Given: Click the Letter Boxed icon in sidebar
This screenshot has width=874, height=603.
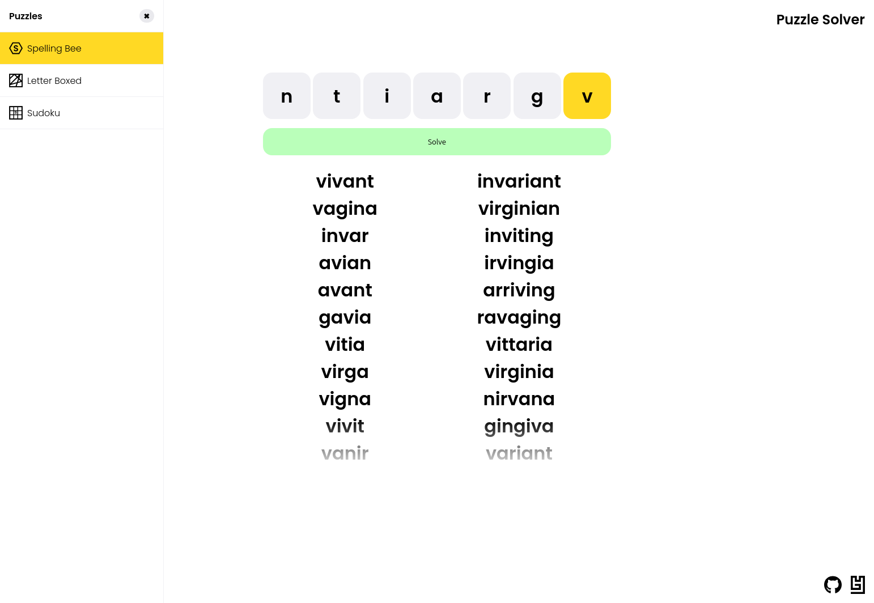Looking at the screenshot, I should tap(16, 80).
